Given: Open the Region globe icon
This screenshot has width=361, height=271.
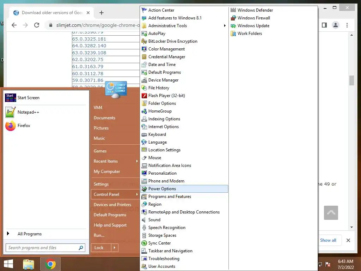Looking at the screenshot, I should [144, 204].
